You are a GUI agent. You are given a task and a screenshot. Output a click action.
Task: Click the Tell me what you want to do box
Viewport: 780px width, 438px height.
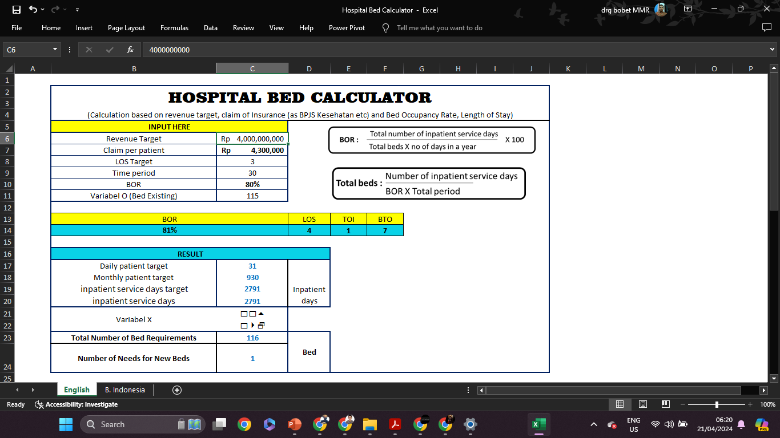tap(440, 27)
